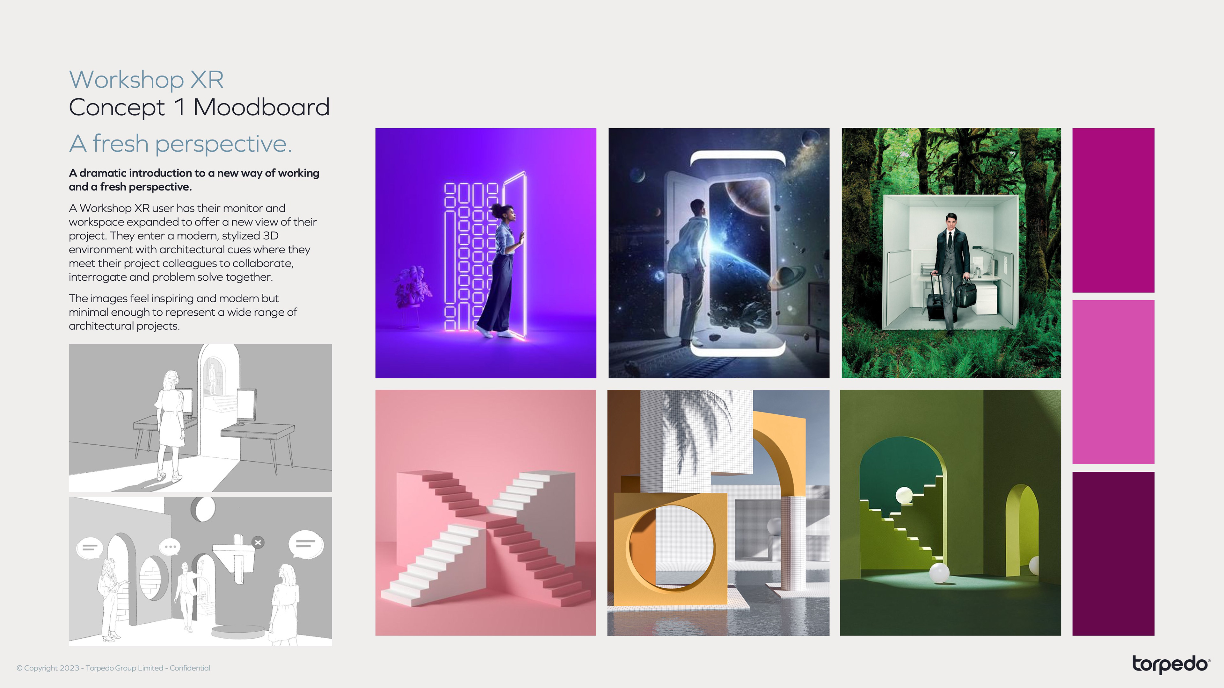Click the X close icon in sketch

click(x=258, y=542)
